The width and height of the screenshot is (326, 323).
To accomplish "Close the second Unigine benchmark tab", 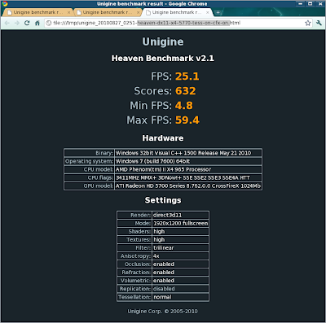I will click(x=138, y=12).
